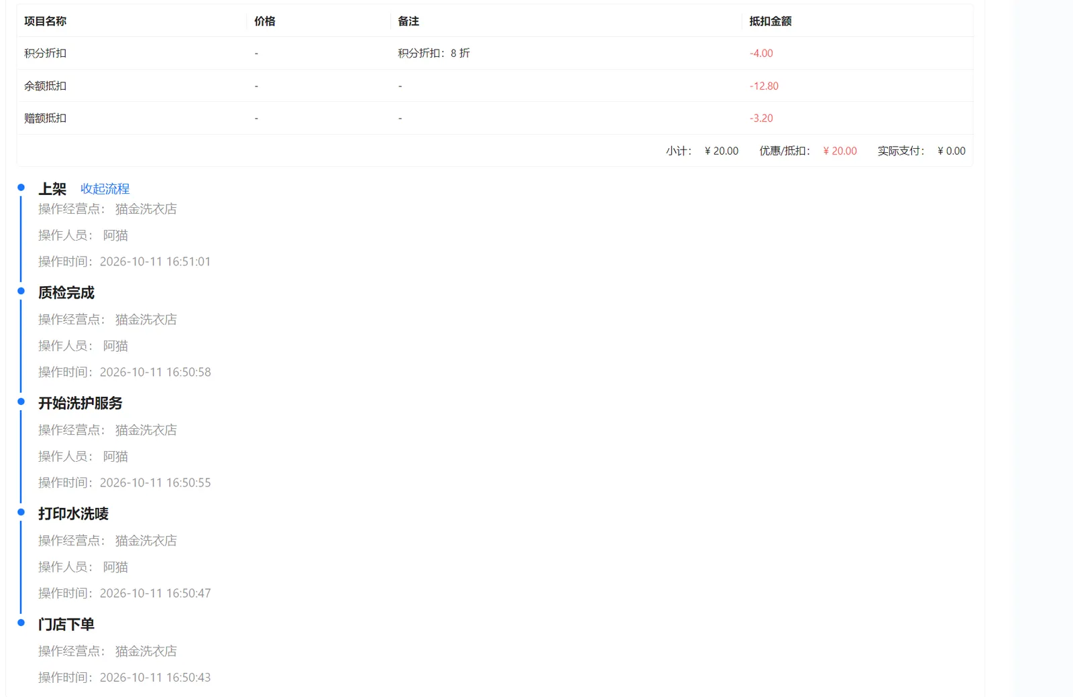Image resolution: width=1073 pixels, height=697 pixels.
Task: Click the 上架 timeline dot
Action: click(x=21, y=188)
